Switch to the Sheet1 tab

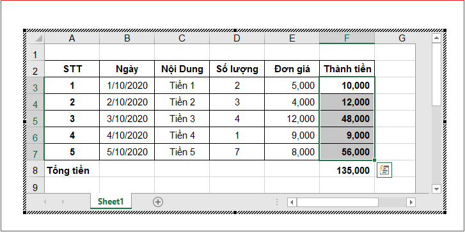coord(111,201)
